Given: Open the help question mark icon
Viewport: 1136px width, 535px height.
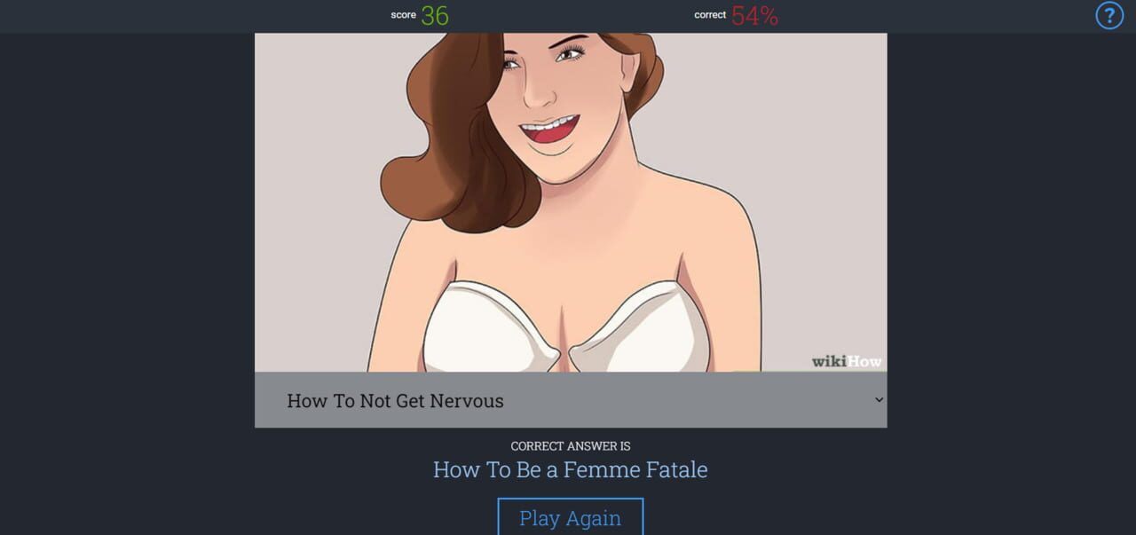Looking at the screenshot, I should point(1109,15).
